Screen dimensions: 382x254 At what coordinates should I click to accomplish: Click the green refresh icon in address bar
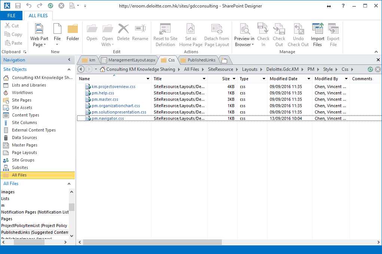[370, 69]
